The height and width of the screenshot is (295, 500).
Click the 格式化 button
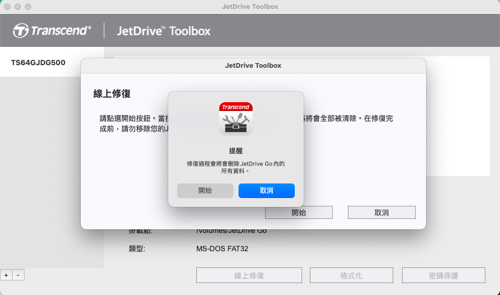352,276
